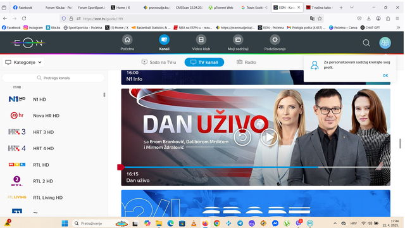Select RTL HD channel logo

pyautogui.click(x=17, y=165)
